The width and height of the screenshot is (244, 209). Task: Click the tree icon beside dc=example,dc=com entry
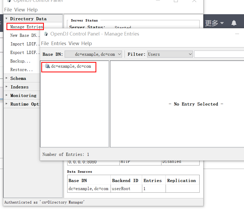coord(48,66)
